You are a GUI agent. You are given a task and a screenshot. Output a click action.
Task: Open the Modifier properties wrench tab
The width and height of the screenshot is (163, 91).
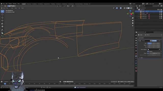[x=136, y=56]
